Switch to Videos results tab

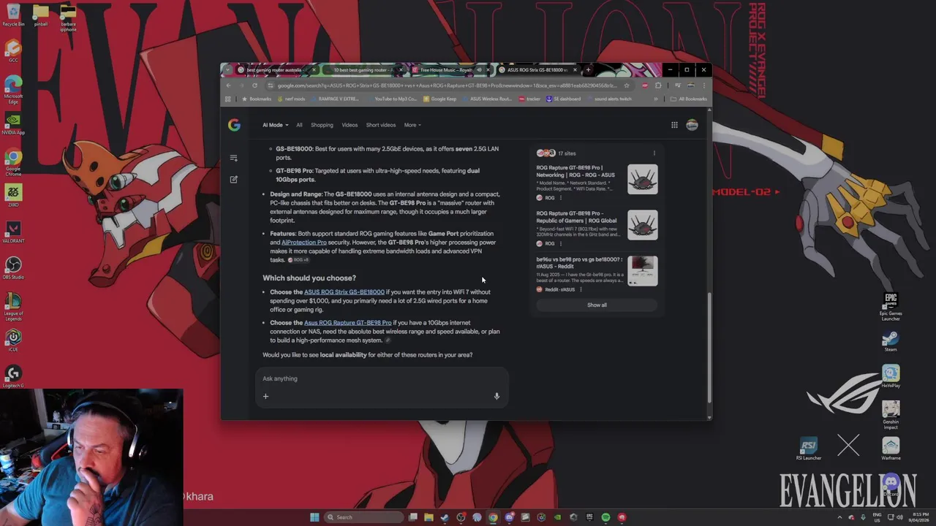(x=350, y=125)
